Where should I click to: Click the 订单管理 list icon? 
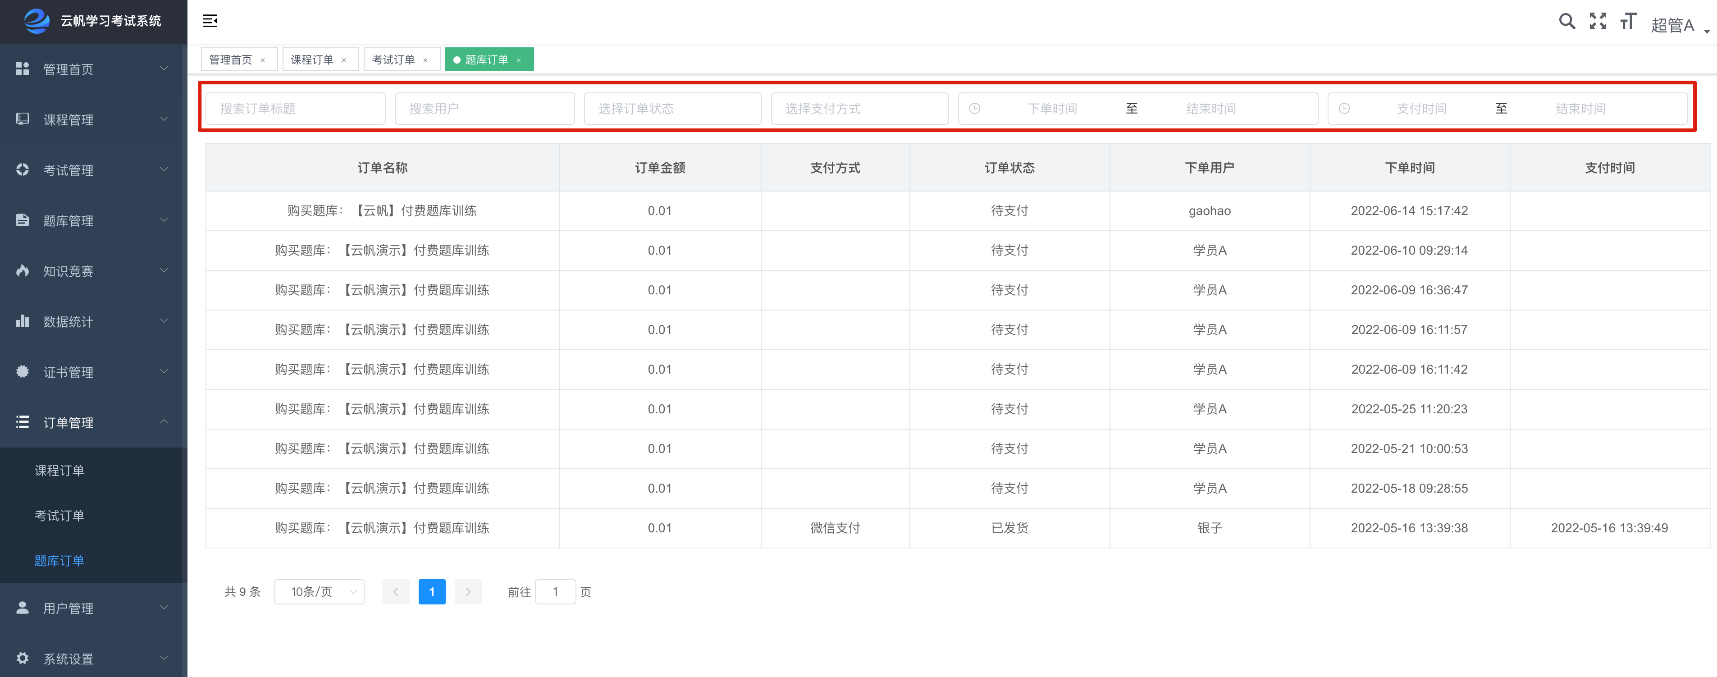(x=23, y=422)
